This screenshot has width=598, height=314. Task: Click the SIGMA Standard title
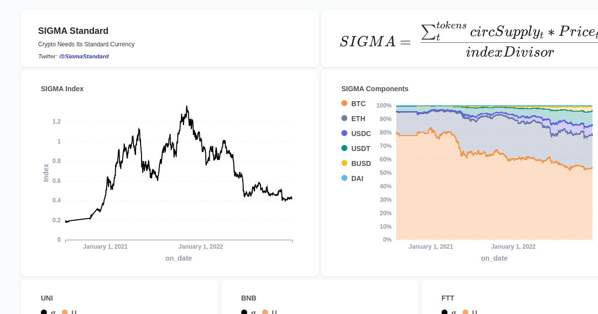tap(73, 31)
